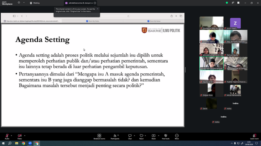This screenshot has width=261, height=146.
Task: Dismiss the original size notification tooltip
Action: tap(97, 9)
